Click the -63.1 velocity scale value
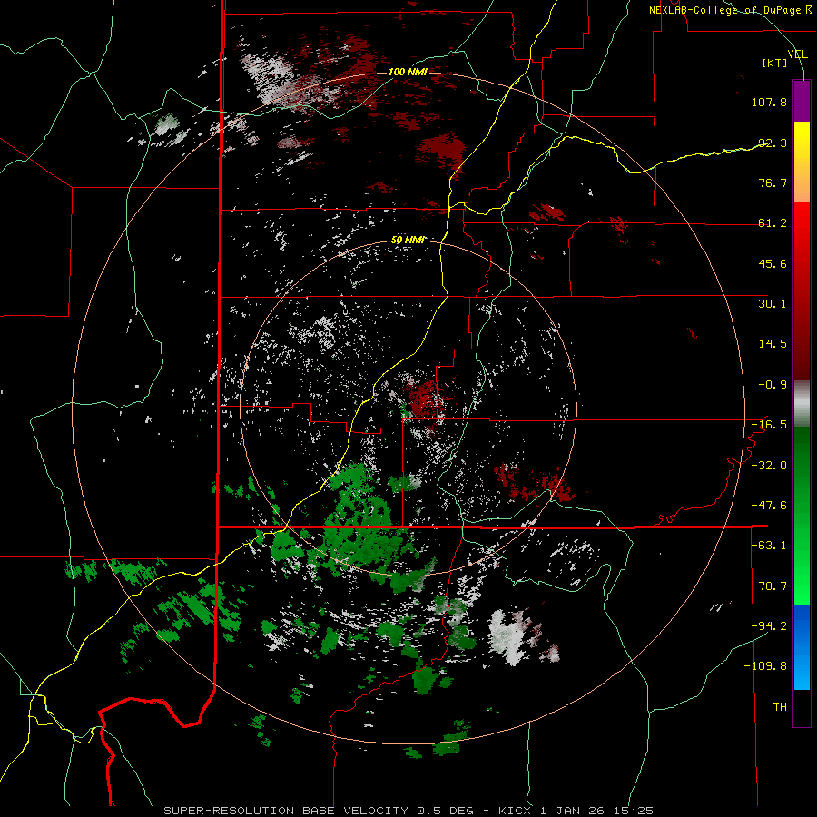 click(769, 546)
